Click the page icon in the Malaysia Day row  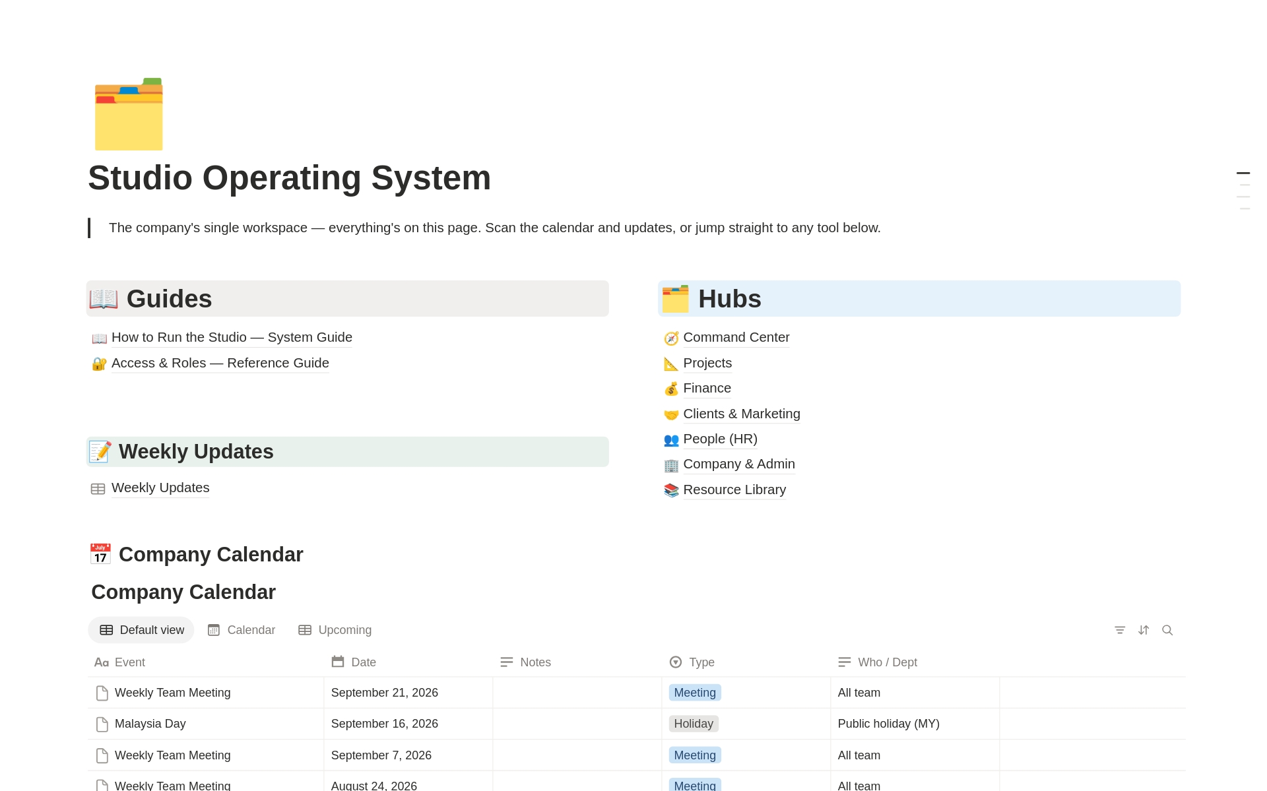click(102, 724)
